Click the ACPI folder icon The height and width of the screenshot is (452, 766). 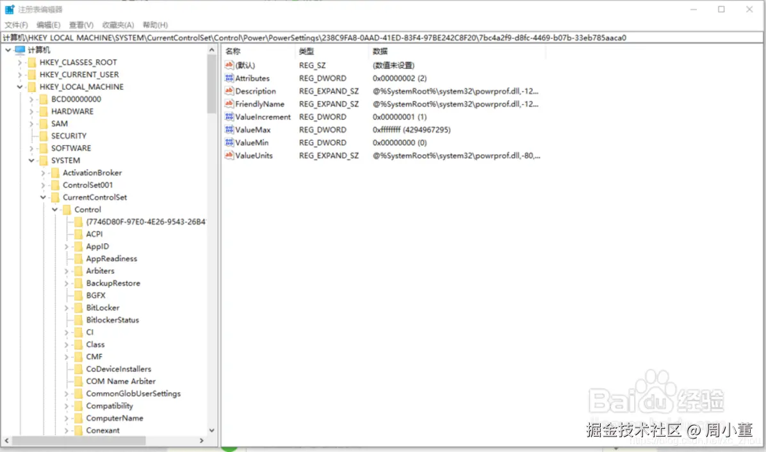[x=79, y=234]
